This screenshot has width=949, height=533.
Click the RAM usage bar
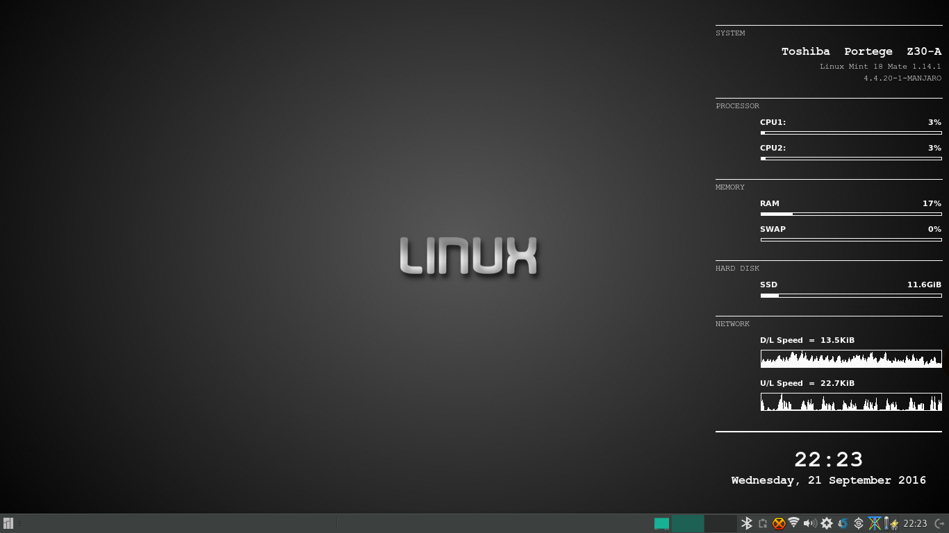tap(851, 214)
